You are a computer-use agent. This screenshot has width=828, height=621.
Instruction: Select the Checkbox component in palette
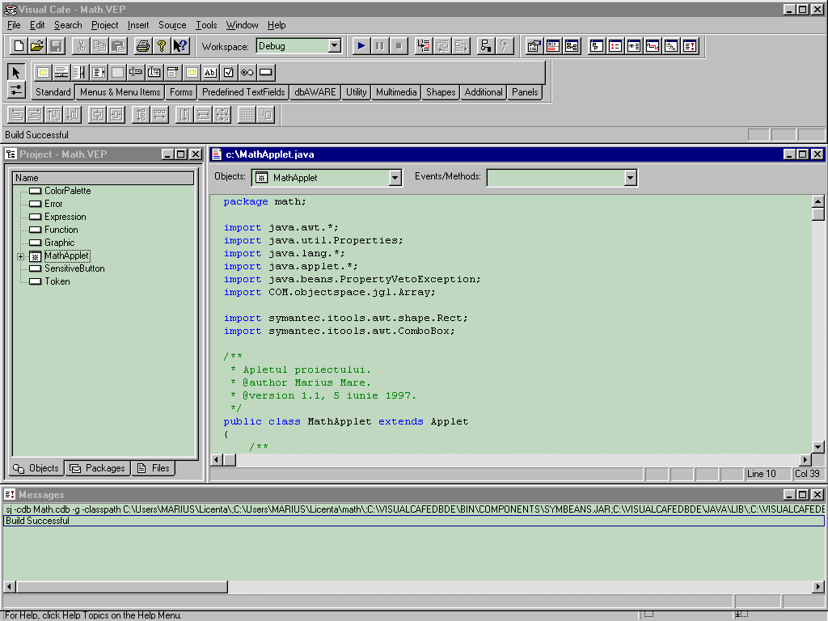click(x=229, y=72)
